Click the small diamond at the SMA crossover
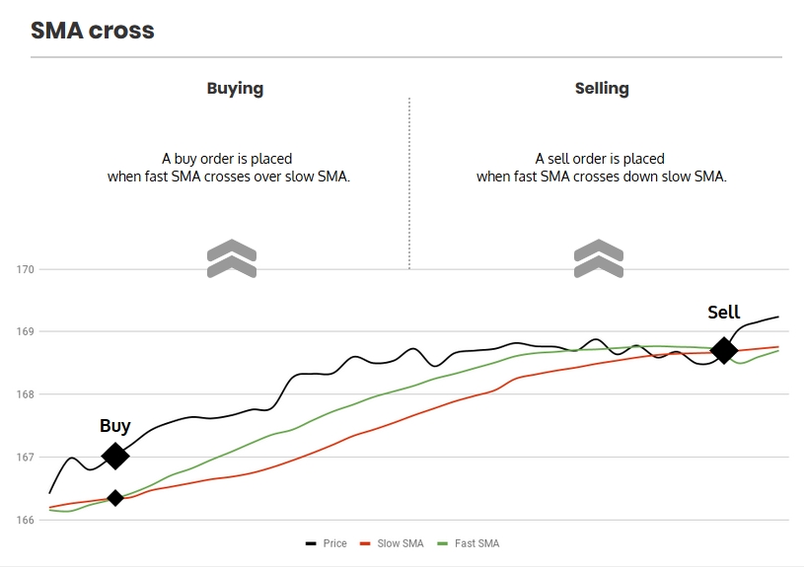Screen dimensions: 804x567 [115, 498]
